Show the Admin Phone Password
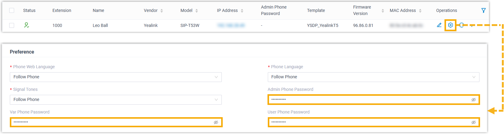This screenshot has height=134, width=504. [474, 100]
